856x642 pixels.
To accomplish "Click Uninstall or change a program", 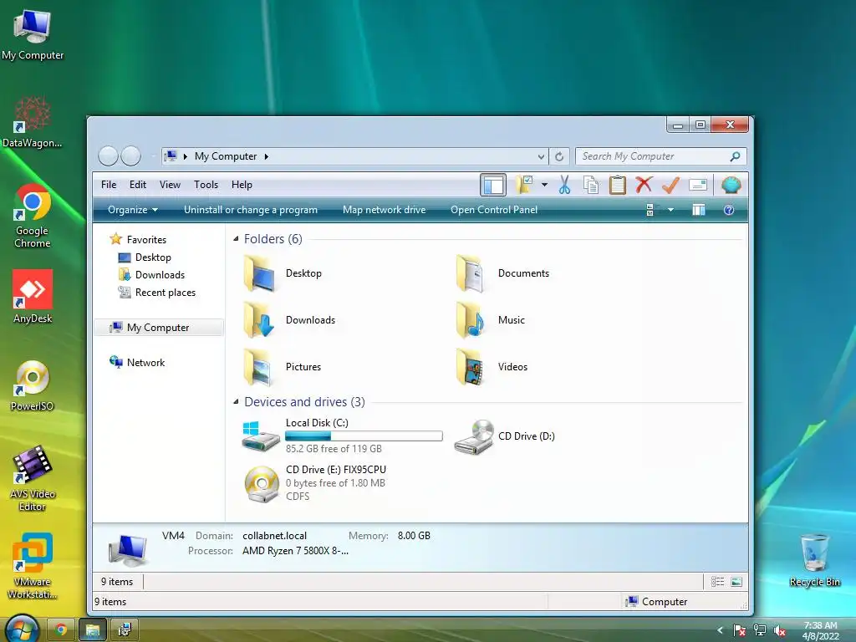I will coord(251,210).
